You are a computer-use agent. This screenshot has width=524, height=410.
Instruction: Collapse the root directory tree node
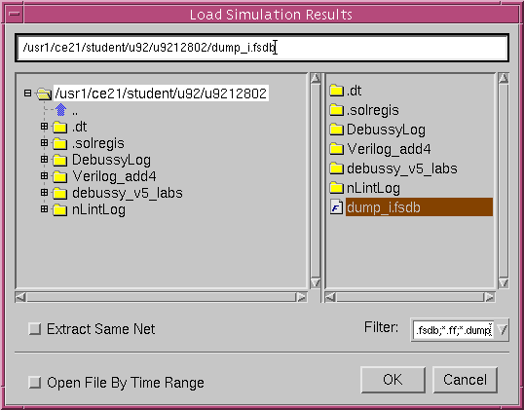(27, 93)
